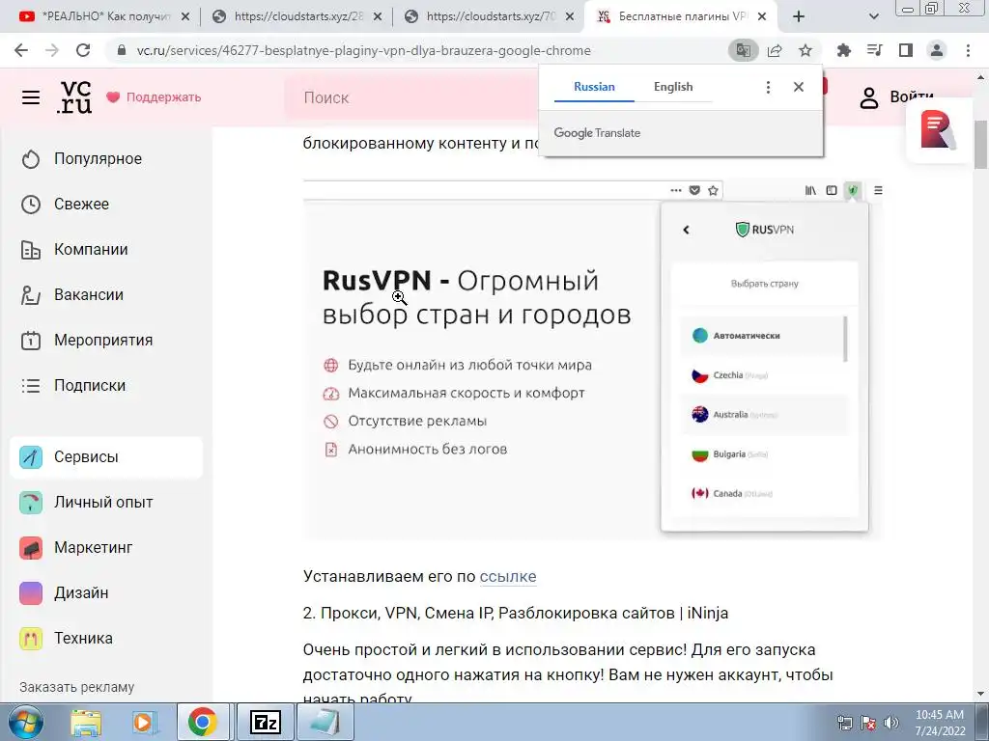Open Техника section
Image resolution: width=989 pixels, height=741 pixels.
point(67,639)
